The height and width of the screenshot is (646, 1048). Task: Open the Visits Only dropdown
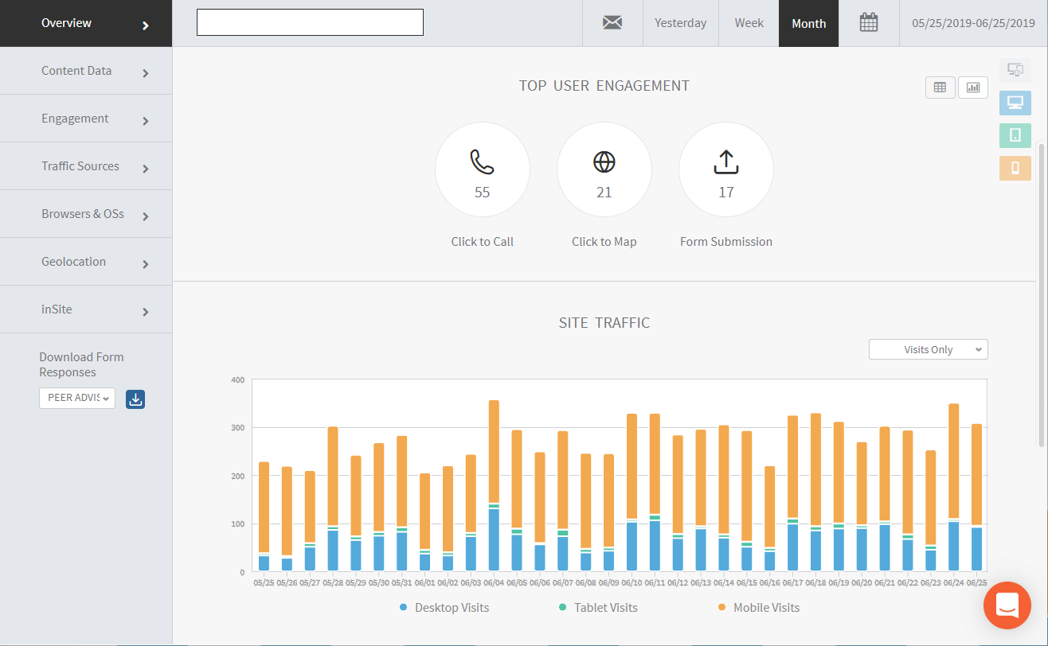[928, 349]
